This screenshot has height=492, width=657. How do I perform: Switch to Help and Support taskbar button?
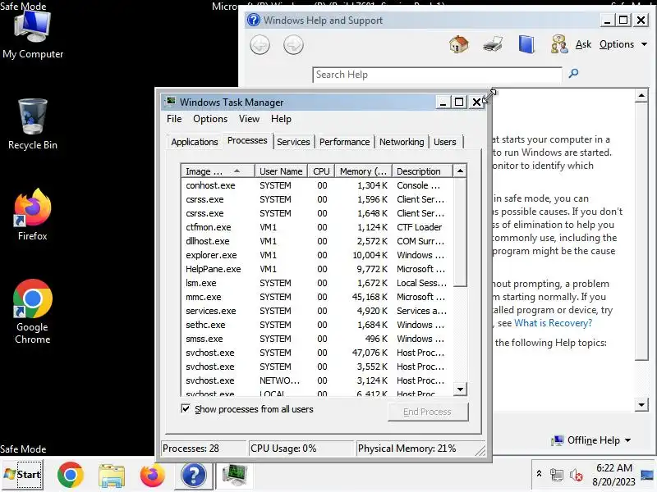pyautogui.click(x=193, y=475)
